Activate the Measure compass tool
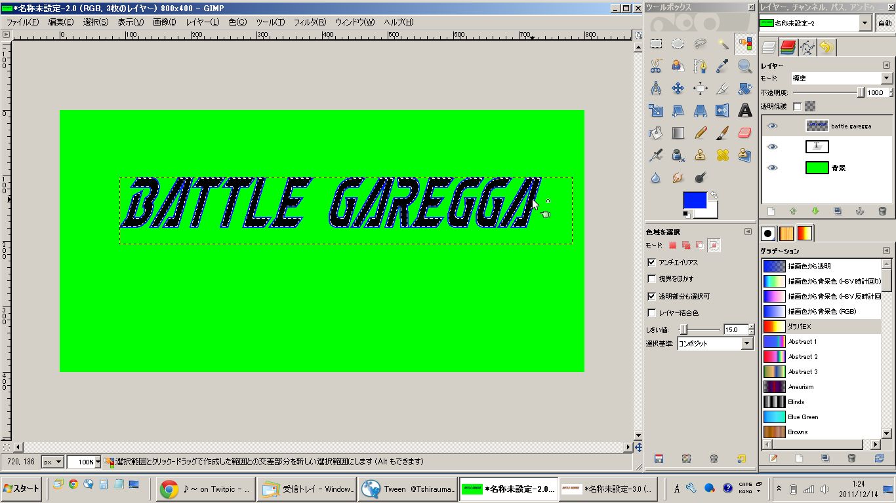The image size is (896, 503). [656, 88]
